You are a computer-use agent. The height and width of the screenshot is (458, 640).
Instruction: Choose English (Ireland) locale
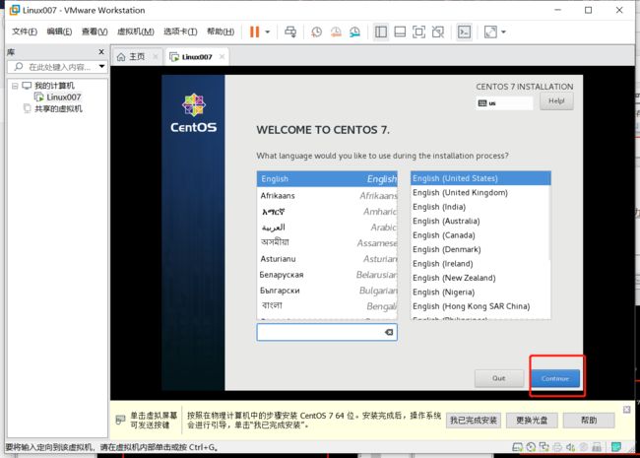coord(480,264)
